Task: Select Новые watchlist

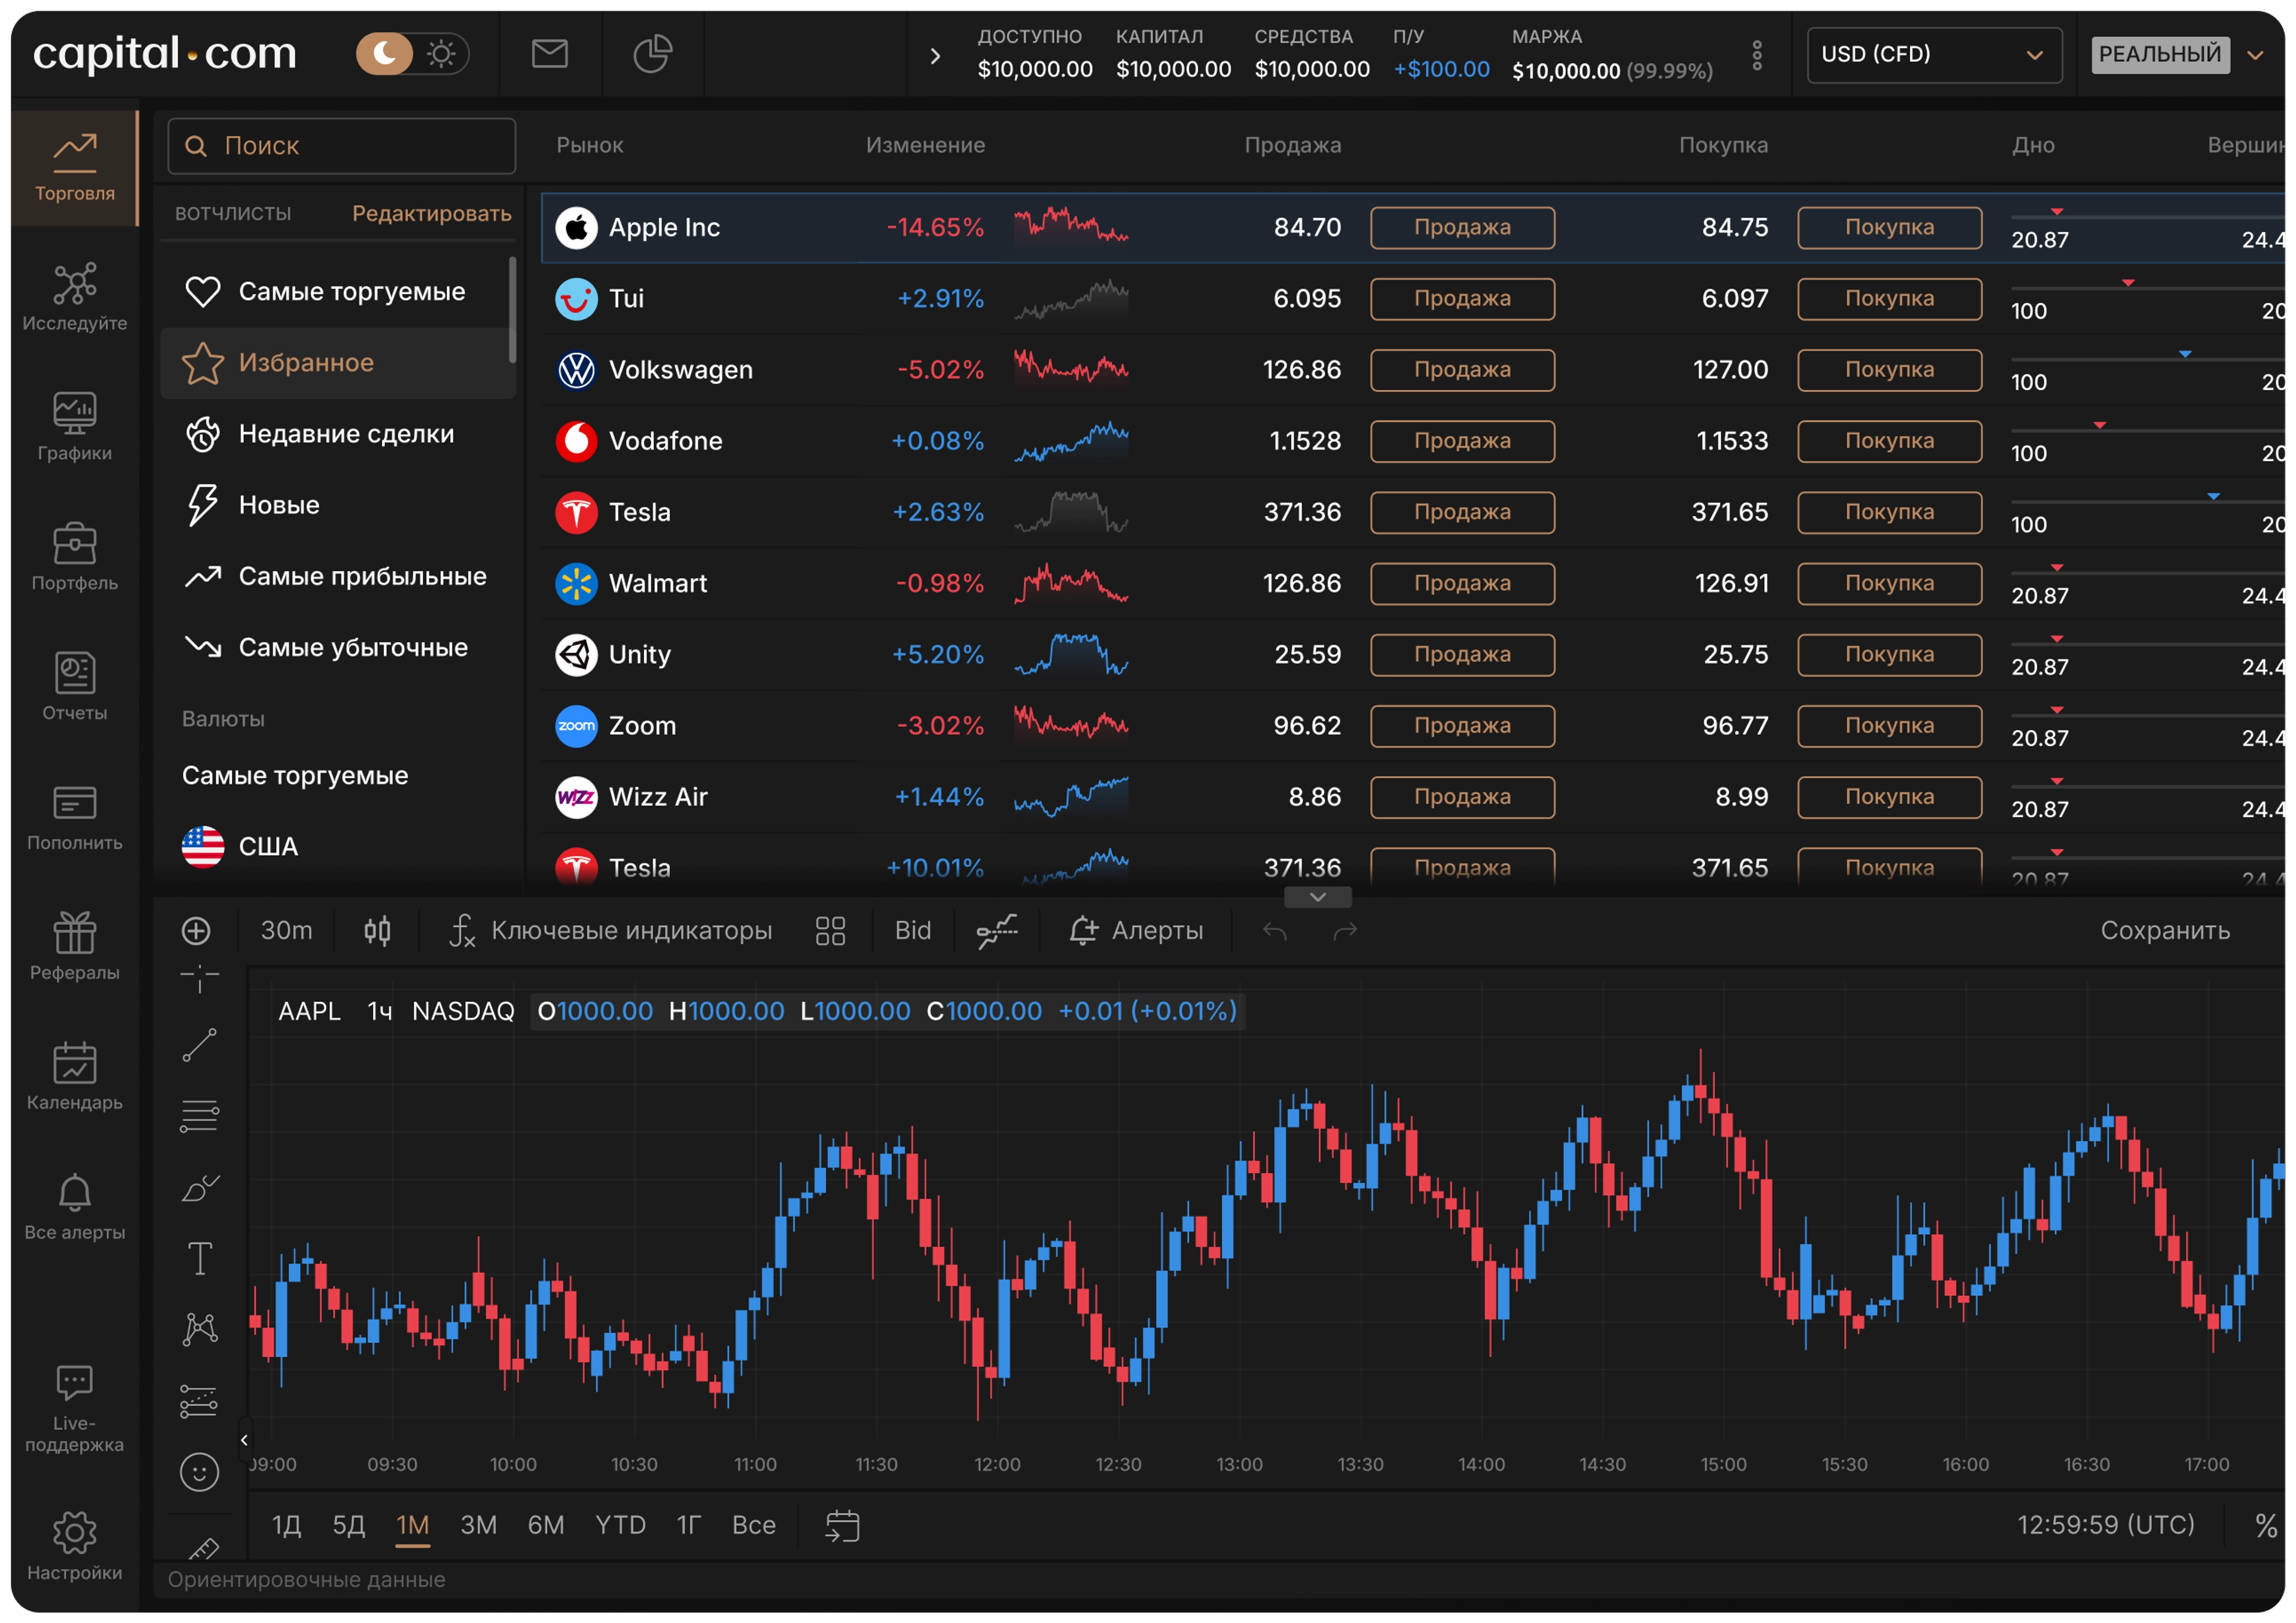Action: pos(338,505)
